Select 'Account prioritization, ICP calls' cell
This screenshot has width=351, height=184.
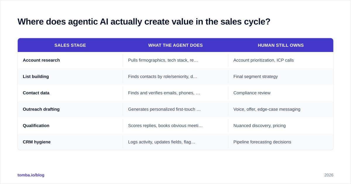[x=281, y=60]
